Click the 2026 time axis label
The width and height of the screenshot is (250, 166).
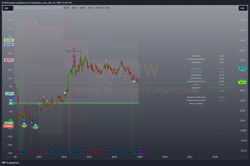coord(165,157)
